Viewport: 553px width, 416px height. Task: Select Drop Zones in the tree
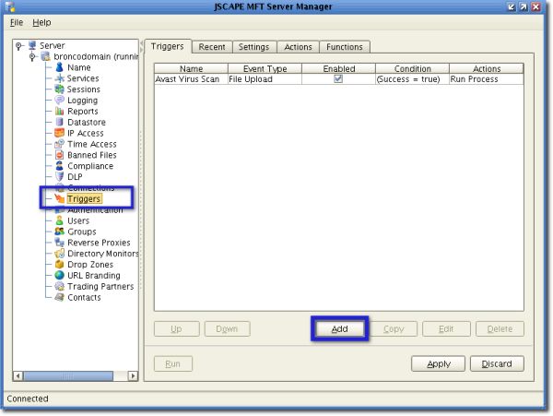(x=90, y=265)
